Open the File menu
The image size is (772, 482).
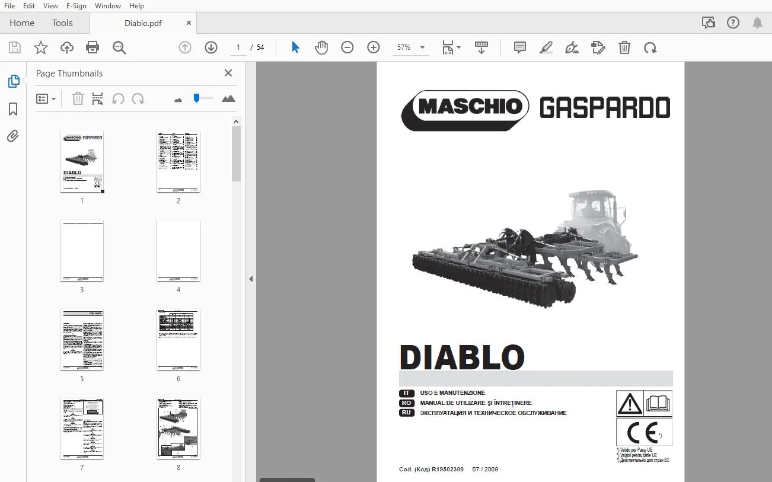pos(9,6)
